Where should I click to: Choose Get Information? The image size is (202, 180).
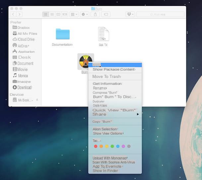coord(115,84)
